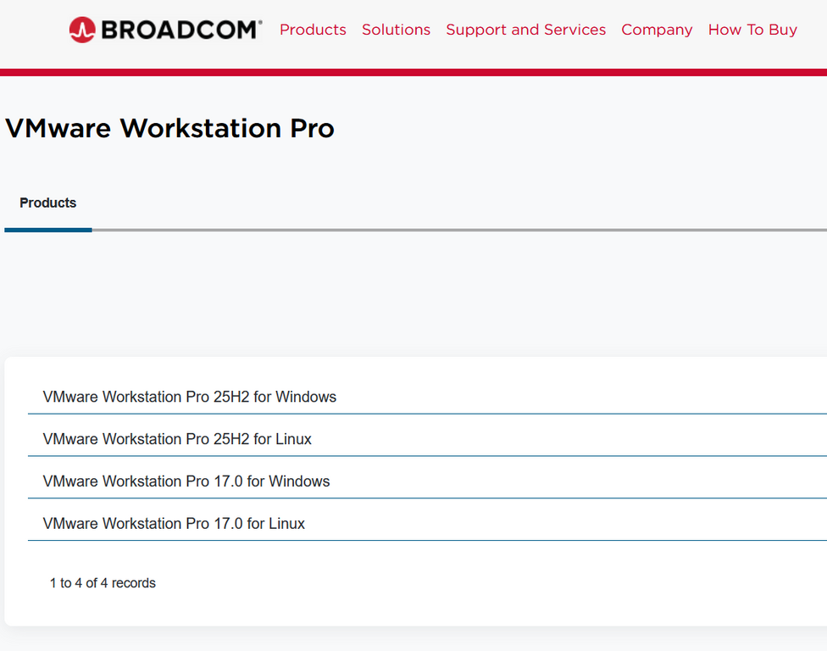Expand VMware Workstation Pro 25H2 for Windows

pyautogui.click(x=190, y=397)
